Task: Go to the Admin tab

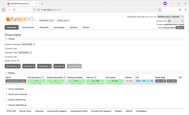Action: [86, 28]
